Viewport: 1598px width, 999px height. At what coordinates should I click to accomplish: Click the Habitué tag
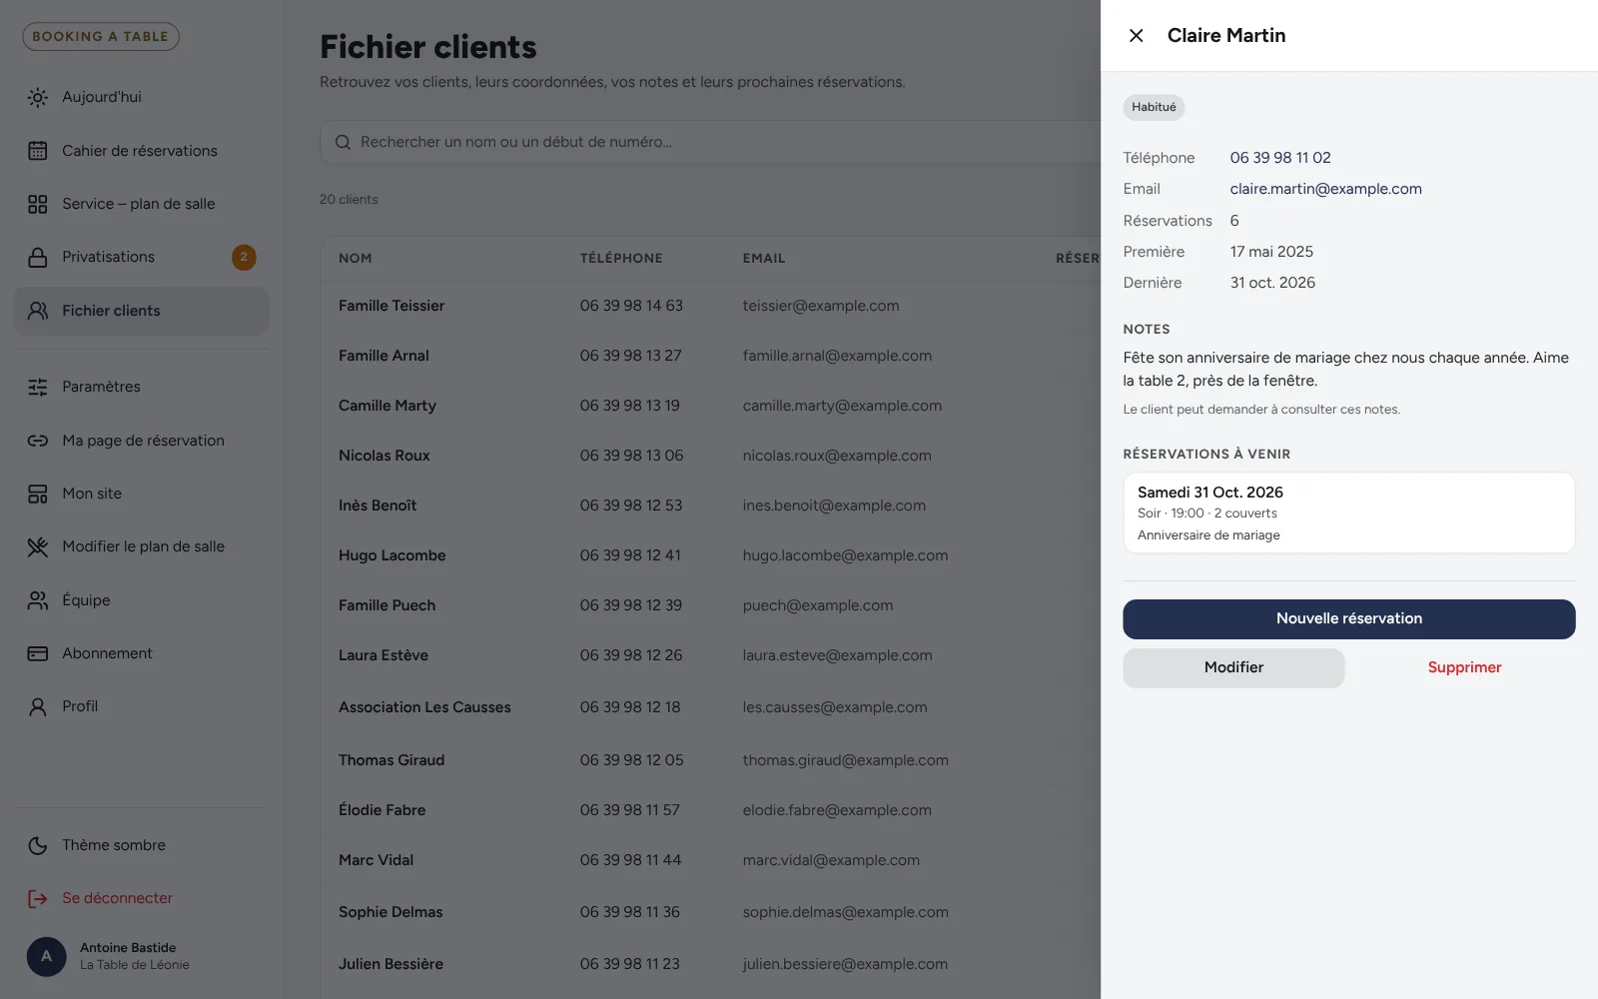tap(1154, 108)
